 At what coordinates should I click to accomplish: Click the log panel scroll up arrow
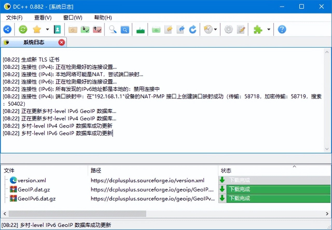click(x=327, y=52)
